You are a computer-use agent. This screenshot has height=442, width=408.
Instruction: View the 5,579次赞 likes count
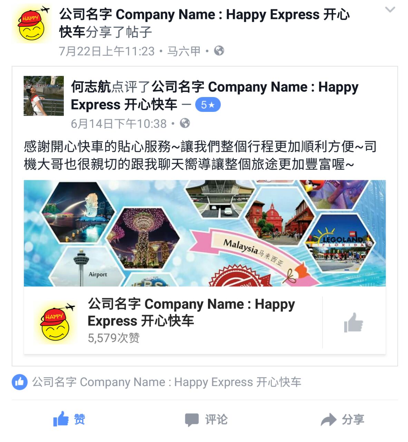(x=113, y=338)
